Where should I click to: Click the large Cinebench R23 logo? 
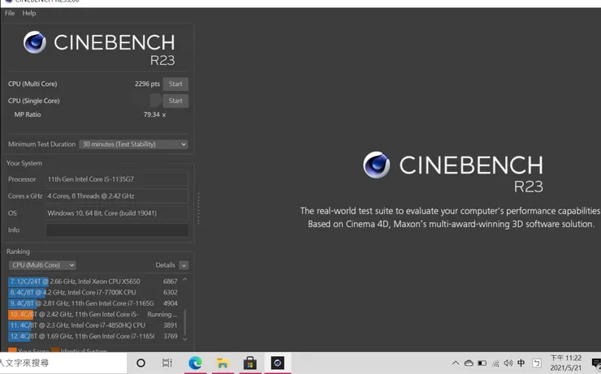pyautogui.click(x=453, y=172)
